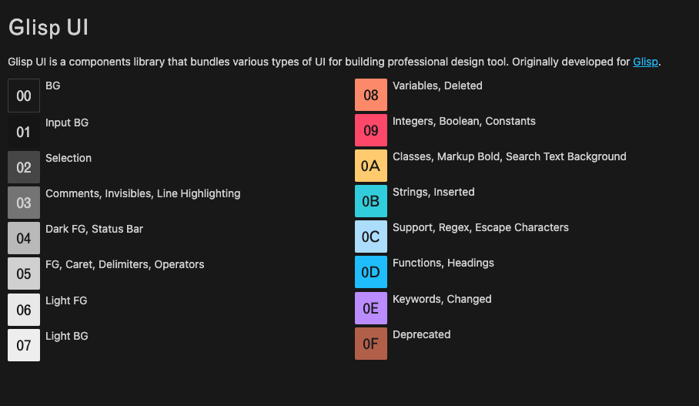Choose the 0D Functions blue swatch
This screenshot has height=406, width=699.
pos(371,272)
